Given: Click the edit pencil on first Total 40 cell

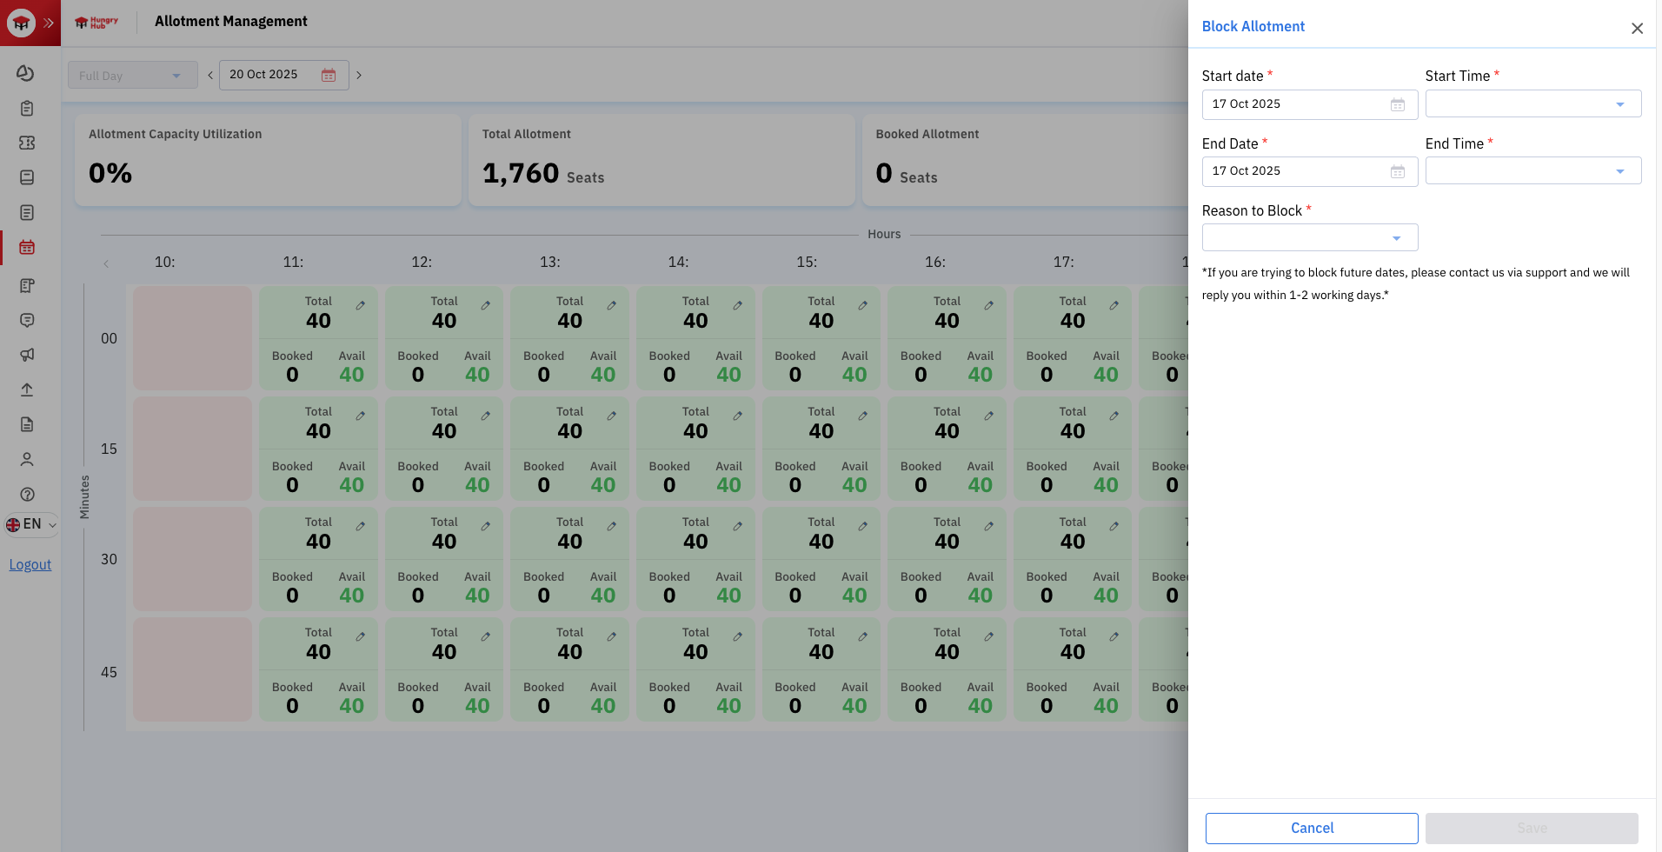Looking at the screenshot, I should pos(360,306).
